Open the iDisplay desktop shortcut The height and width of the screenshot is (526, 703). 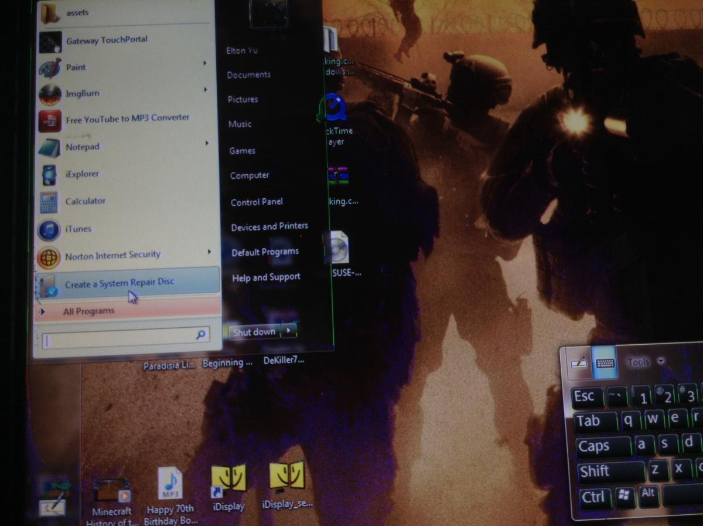[229, 488]
